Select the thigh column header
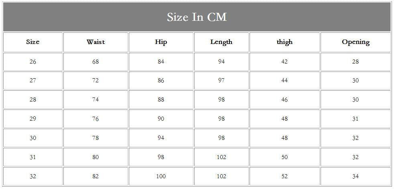 click(284, 42)
